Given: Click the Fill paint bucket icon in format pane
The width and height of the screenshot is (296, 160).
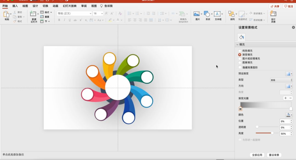Looking at the screenshot, I should pyautogui.click(x=241, y=37).
